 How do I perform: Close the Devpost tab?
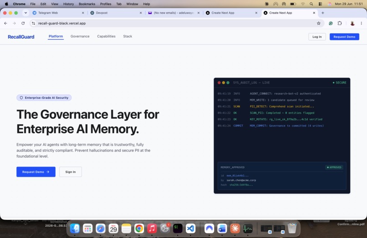point(141,13)
